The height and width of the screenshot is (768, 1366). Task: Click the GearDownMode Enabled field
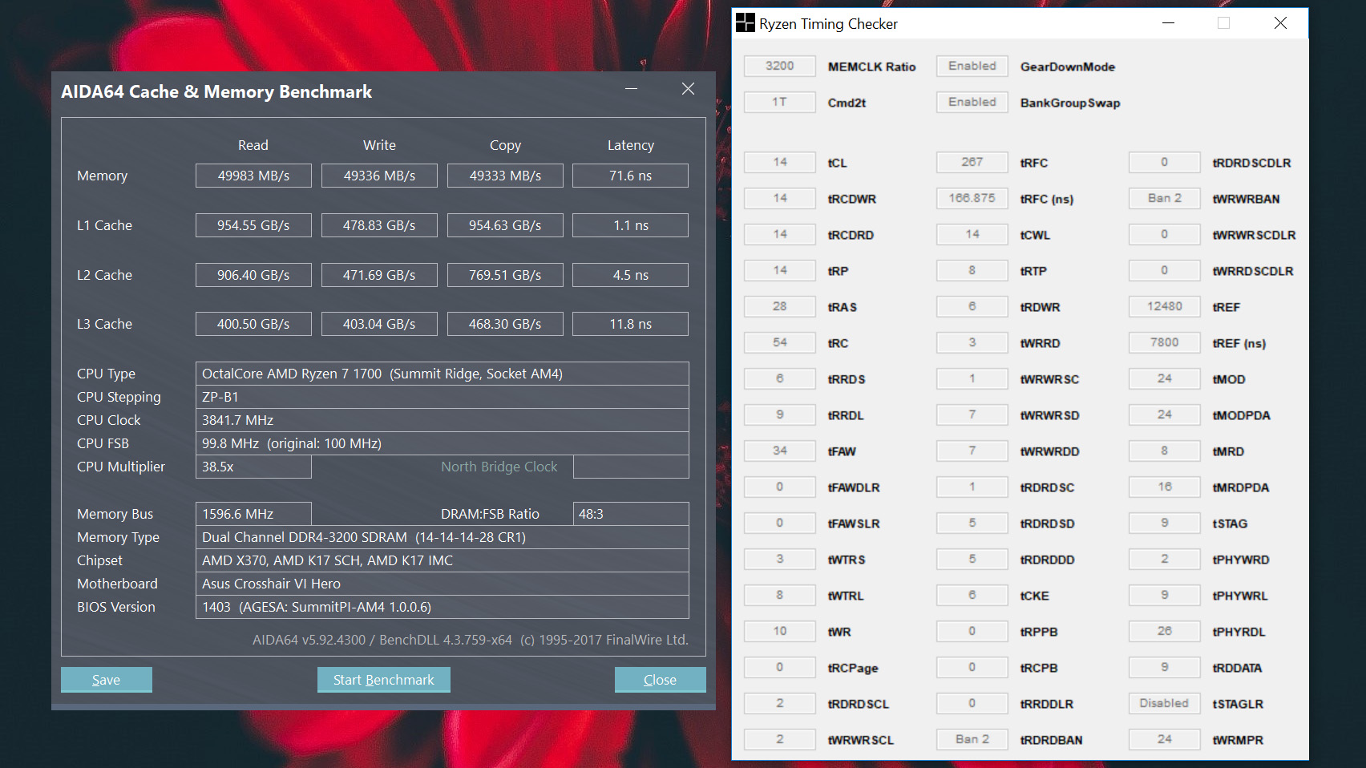(x=972, y=66)
